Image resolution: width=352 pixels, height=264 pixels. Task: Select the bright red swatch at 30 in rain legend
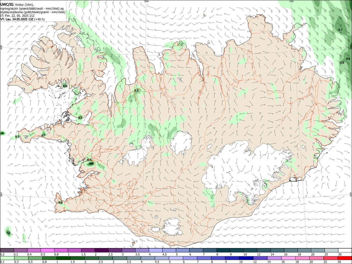[345, 258]
